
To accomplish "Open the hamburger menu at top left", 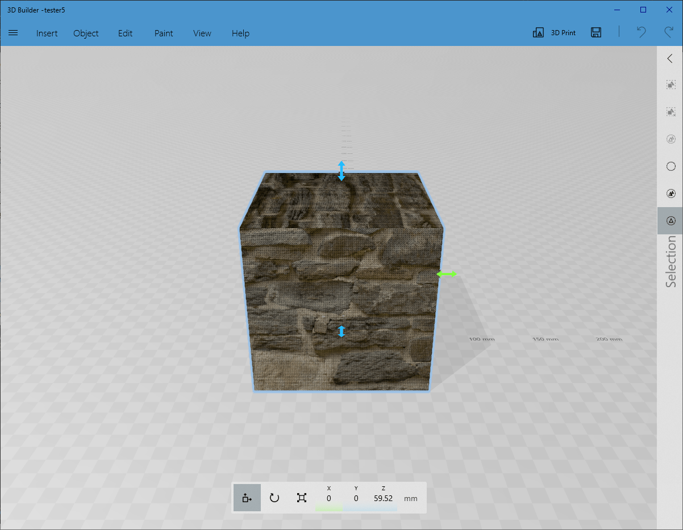I will [13, 32].
